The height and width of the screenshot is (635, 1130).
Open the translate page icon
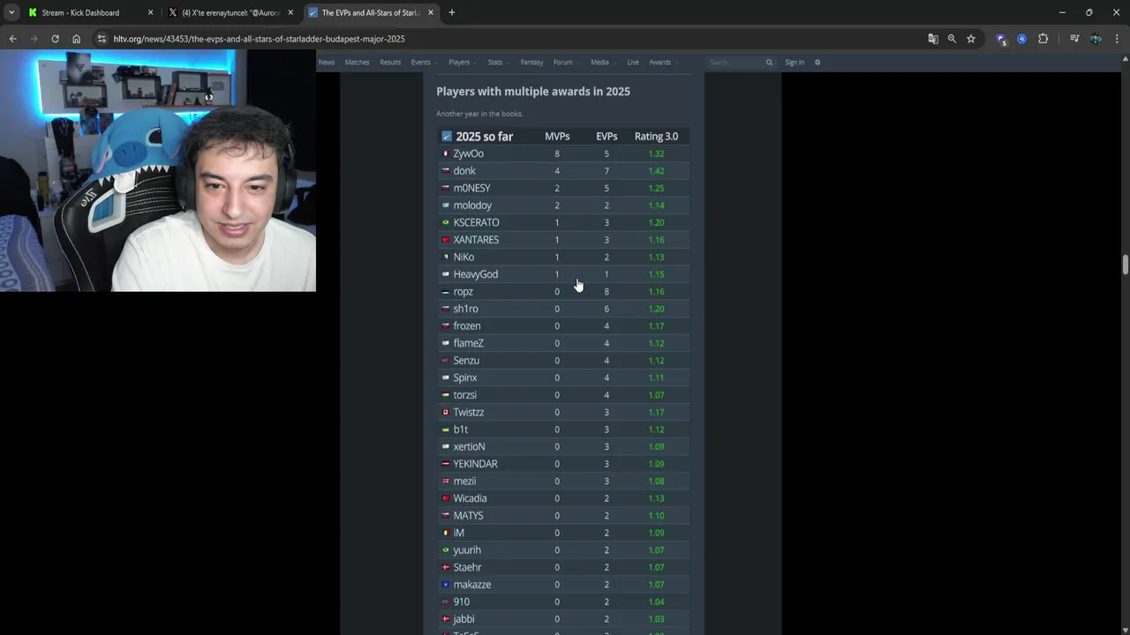click(x=932, y=39)
